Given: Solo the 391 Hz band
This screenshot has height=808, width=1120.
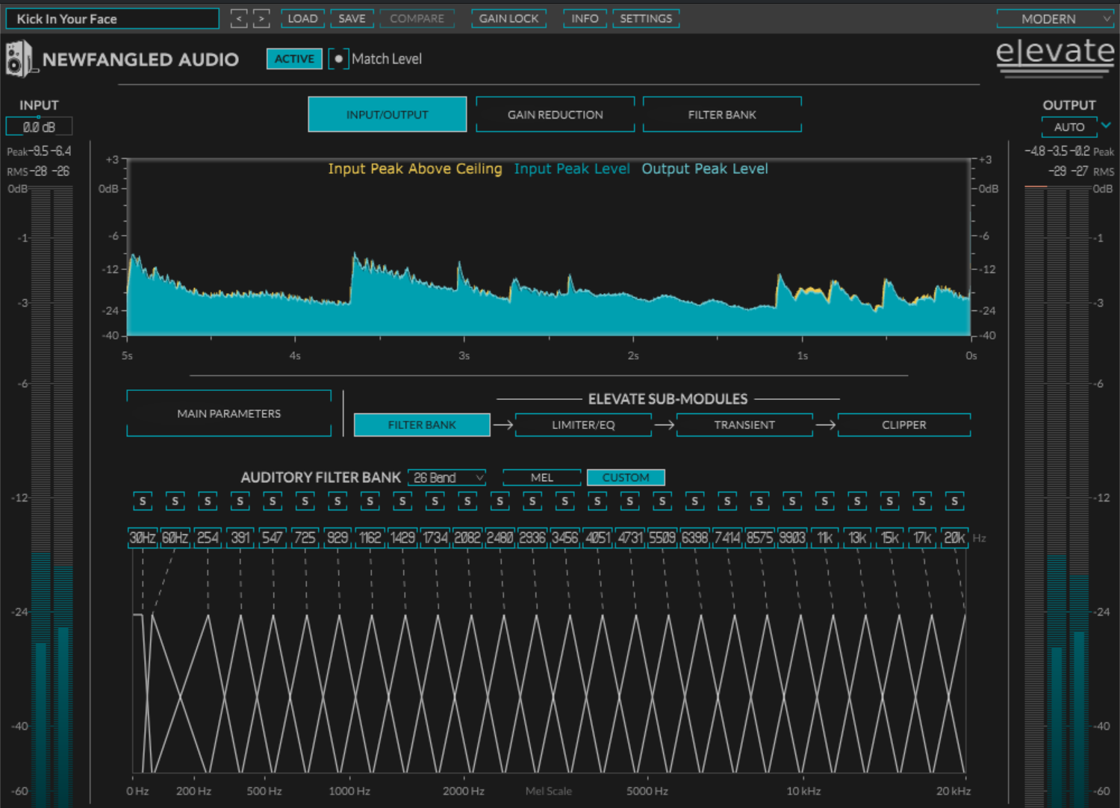Looking at the screenshot, I should coord(240,501).
